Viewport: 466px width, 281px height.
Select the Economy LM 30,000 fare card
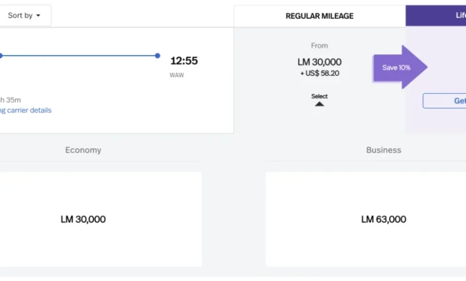[84, 219]
